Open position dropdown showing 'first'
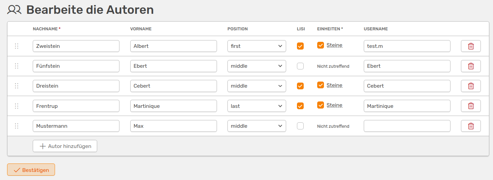493x180 pixels. click(256, 46)
